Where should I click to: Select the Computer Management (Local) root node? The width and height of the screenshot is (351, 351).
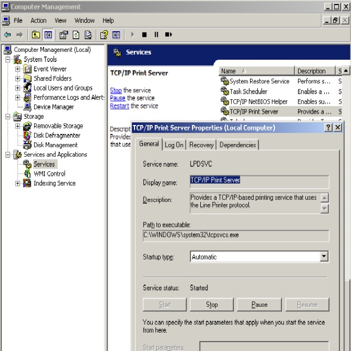52,50
